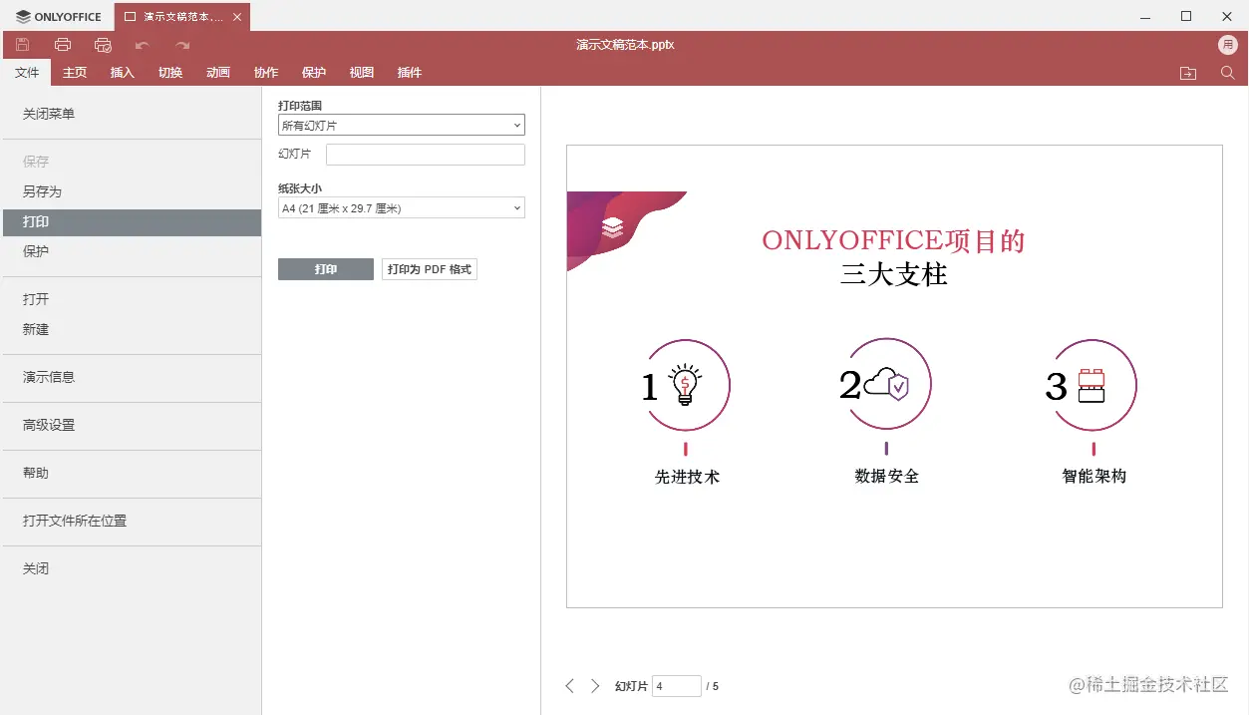Image resolution: width=1249 pixels, height=715 pixels.
Task: Go to previous slide with the left chevron
Action: [569, 685]
